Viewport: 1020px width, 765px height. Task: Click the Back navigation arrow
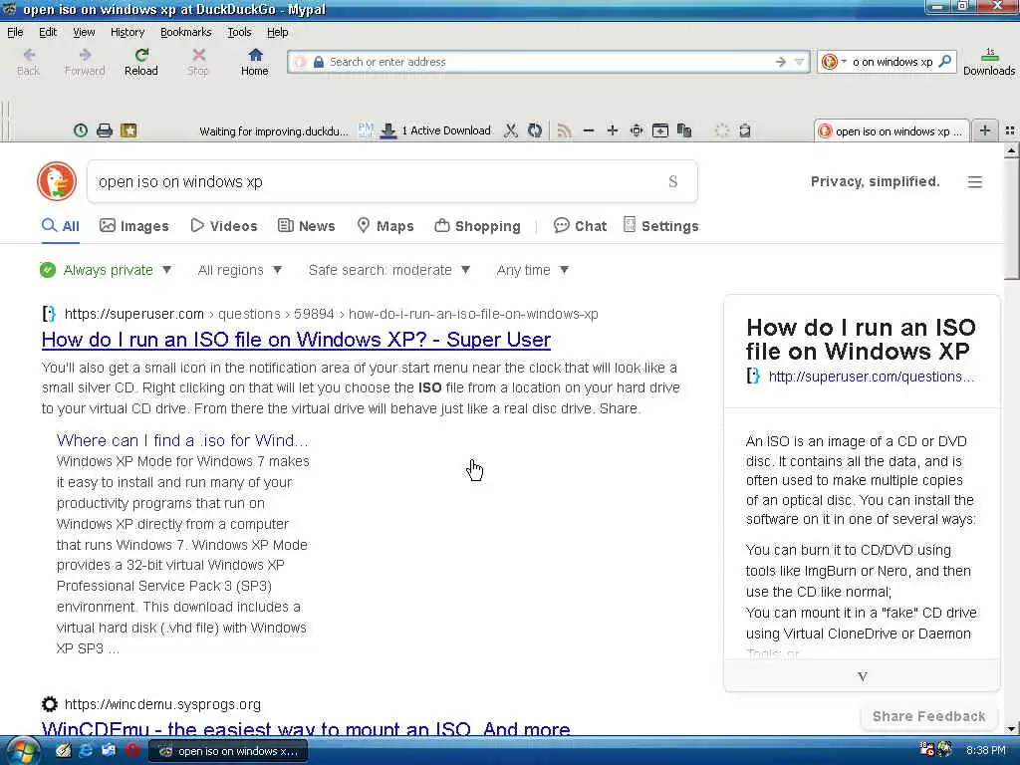point(28,62)
